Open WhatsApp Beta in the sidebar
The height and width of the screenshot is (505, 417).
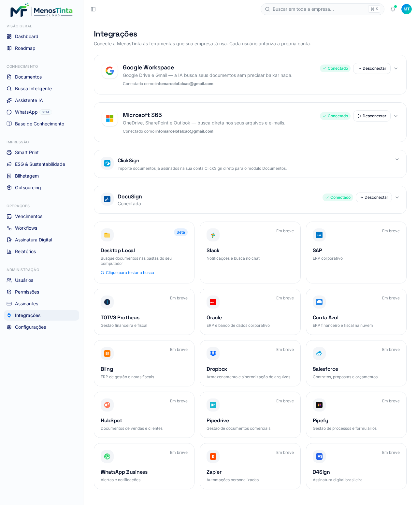tap(41, 112)
